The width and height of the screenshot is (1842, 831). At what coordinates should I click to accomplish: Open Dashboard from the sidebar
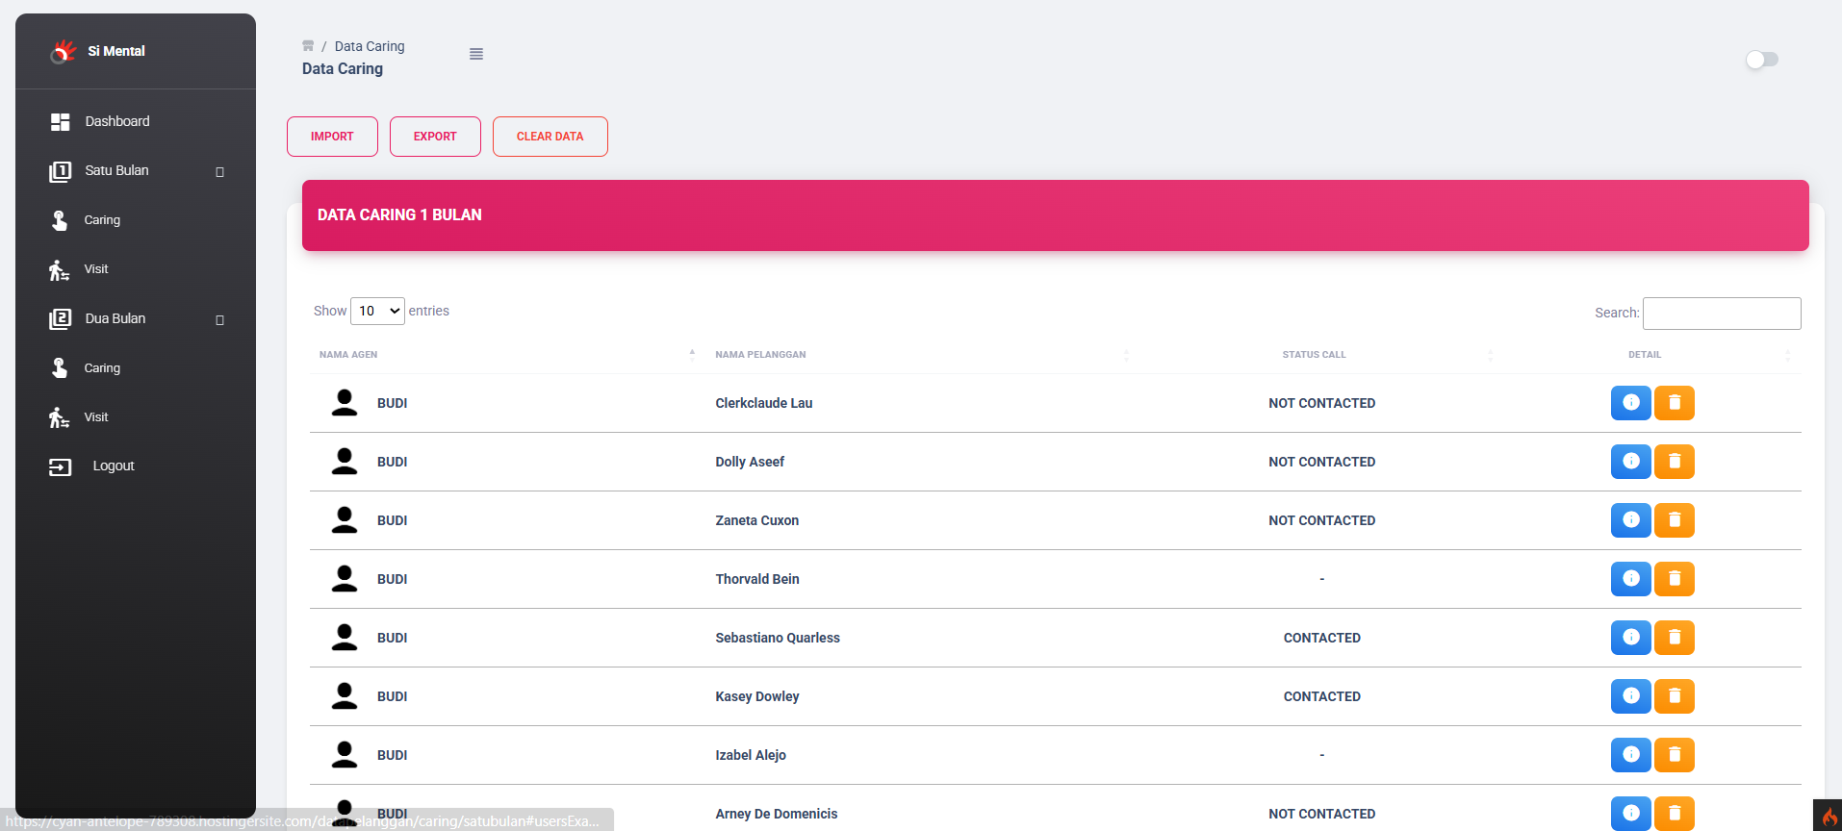pos(136,121)
